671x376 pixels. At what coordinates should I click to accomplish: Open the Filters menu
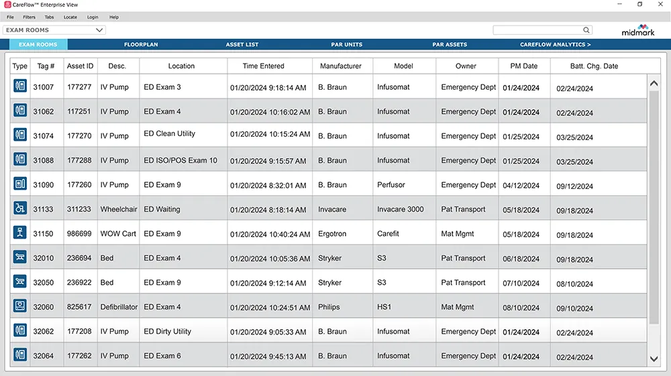[29, 17]
